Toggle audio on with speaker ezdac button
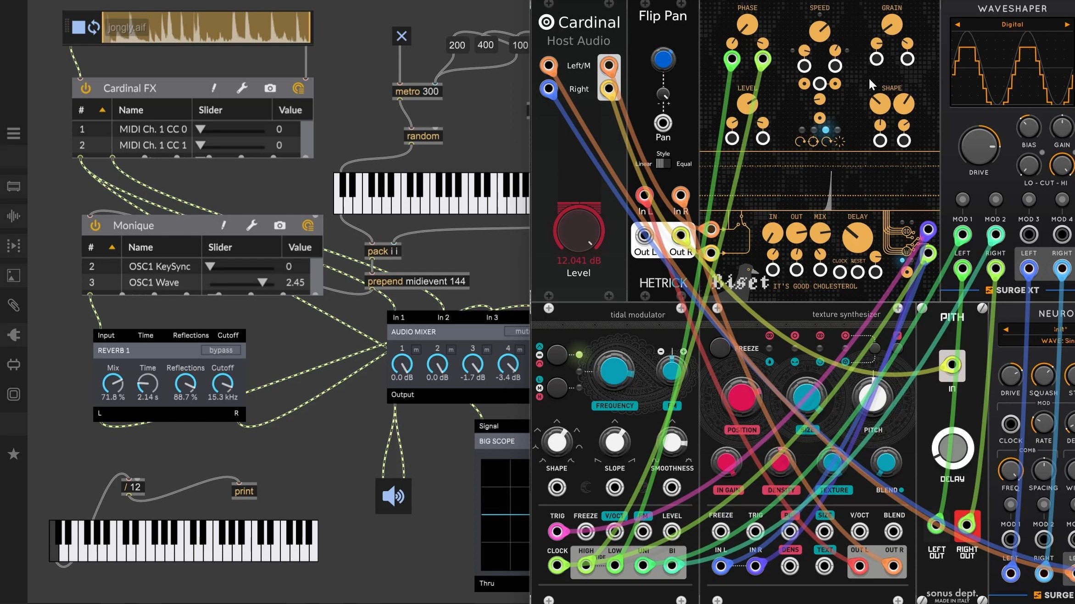The width and height of the screenshot is (1075, 604). (x=393, y=496)
